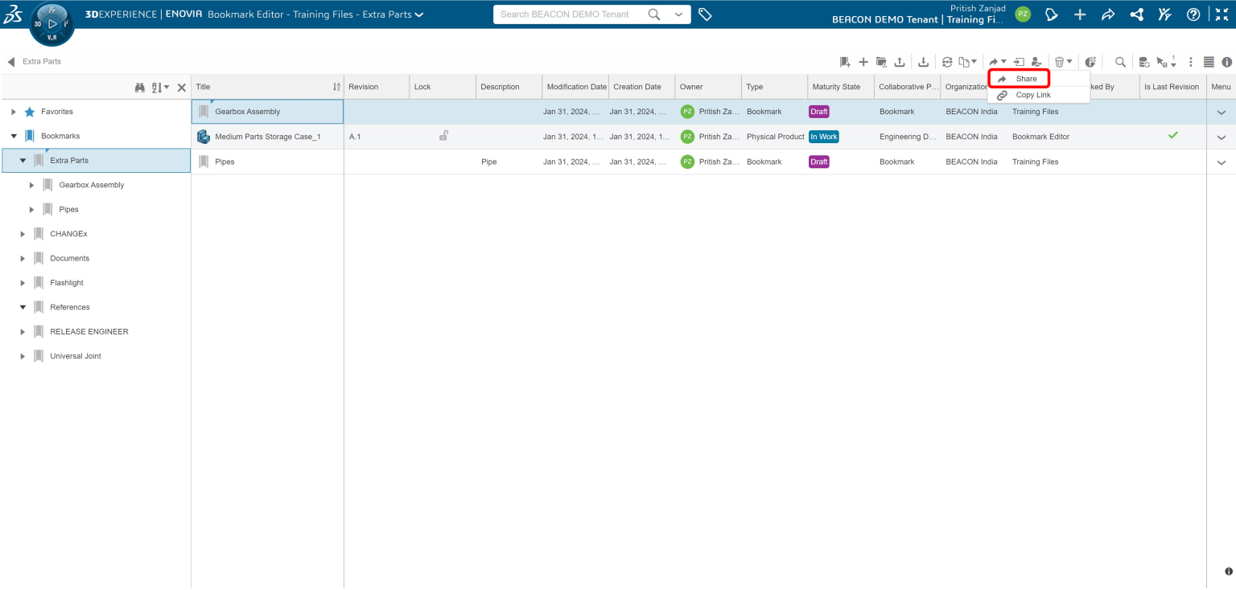Image resolution: width=1236 pixels, height=590 pixels.
Task: Click the upload icon in toolbar
Action: (x=900, y=62)
